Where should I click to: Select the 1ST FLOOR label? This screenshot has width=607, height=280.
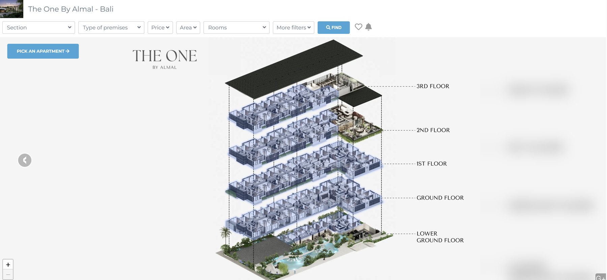pos(432,164)
